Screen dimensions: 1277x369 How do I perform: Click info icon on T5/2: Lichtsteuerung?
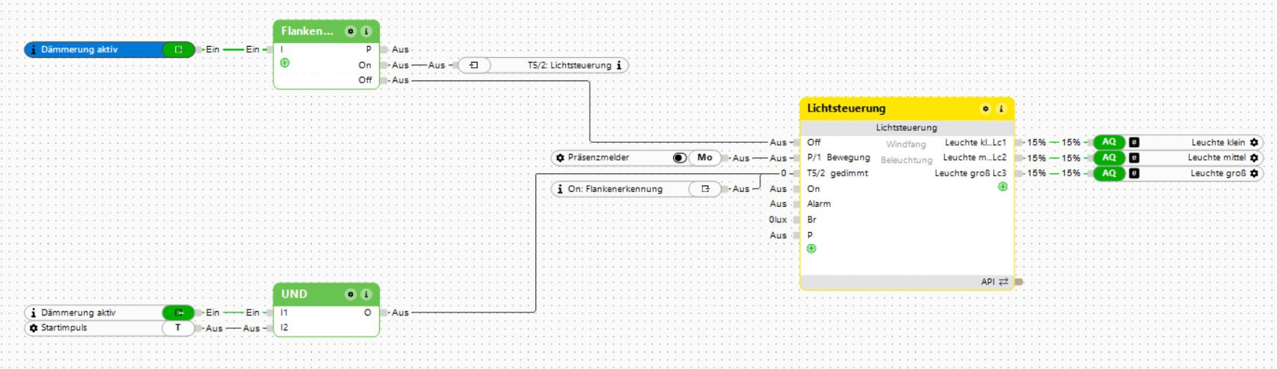619,65
